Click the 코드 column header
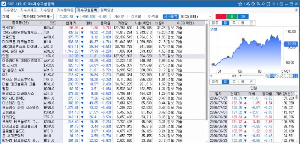Image resolution: width=300 pixels, height=144 pixels. (x=53, y=23)
